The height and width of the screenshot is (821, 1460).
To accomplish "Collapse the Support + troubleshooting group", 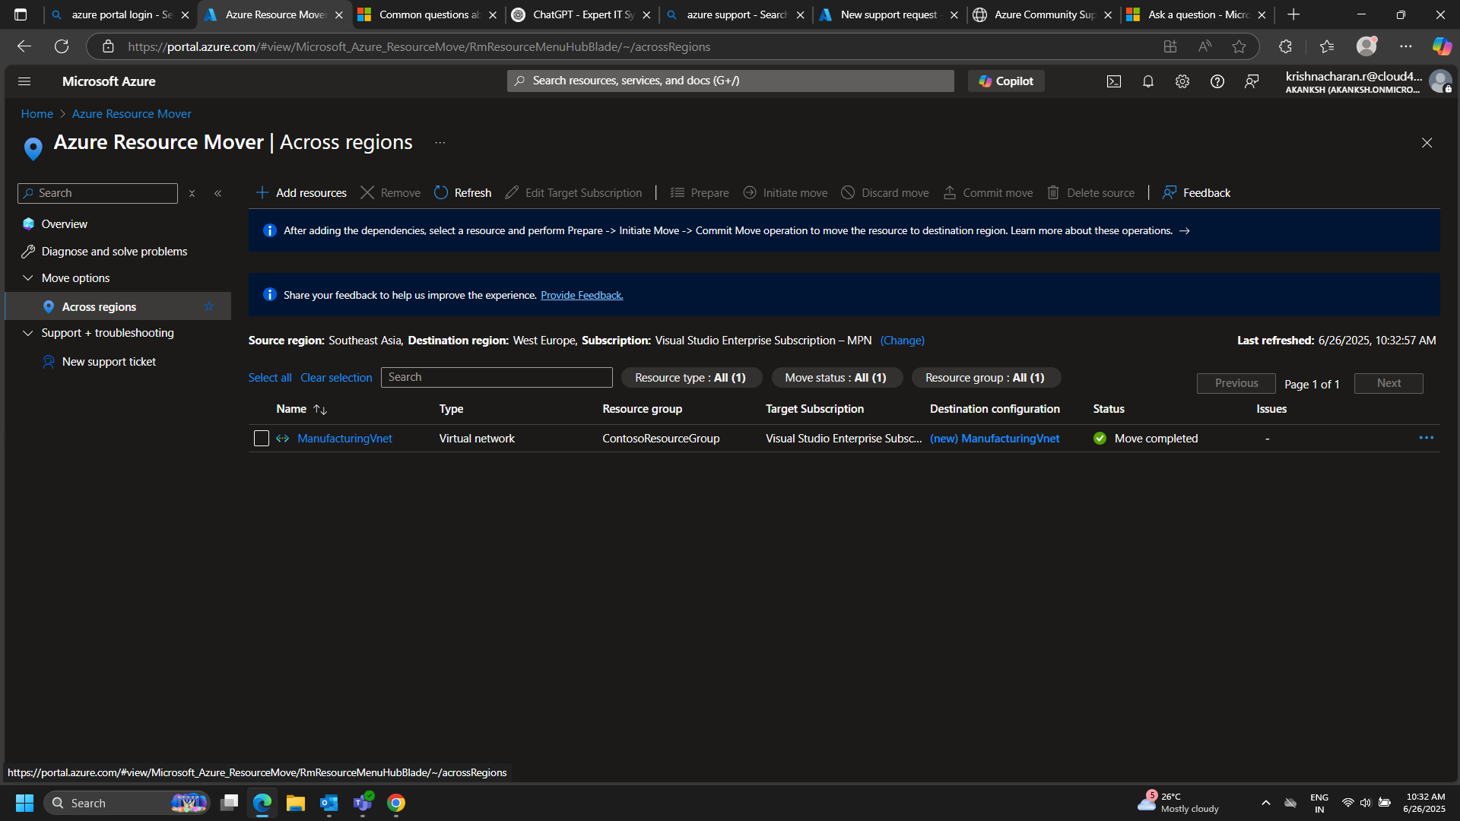I will coord(28,333).
